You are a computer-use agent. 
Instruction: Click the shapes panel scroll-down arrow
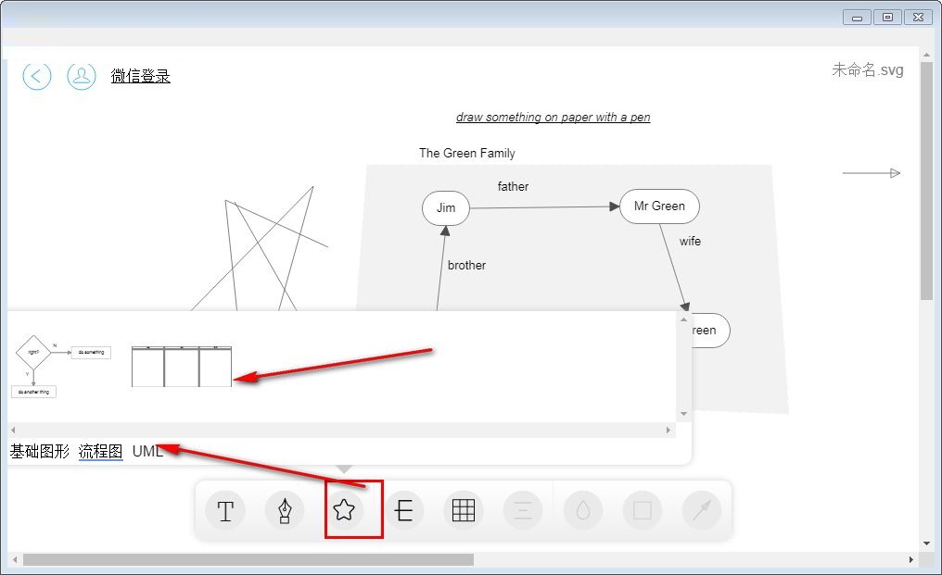click(683, 414)
